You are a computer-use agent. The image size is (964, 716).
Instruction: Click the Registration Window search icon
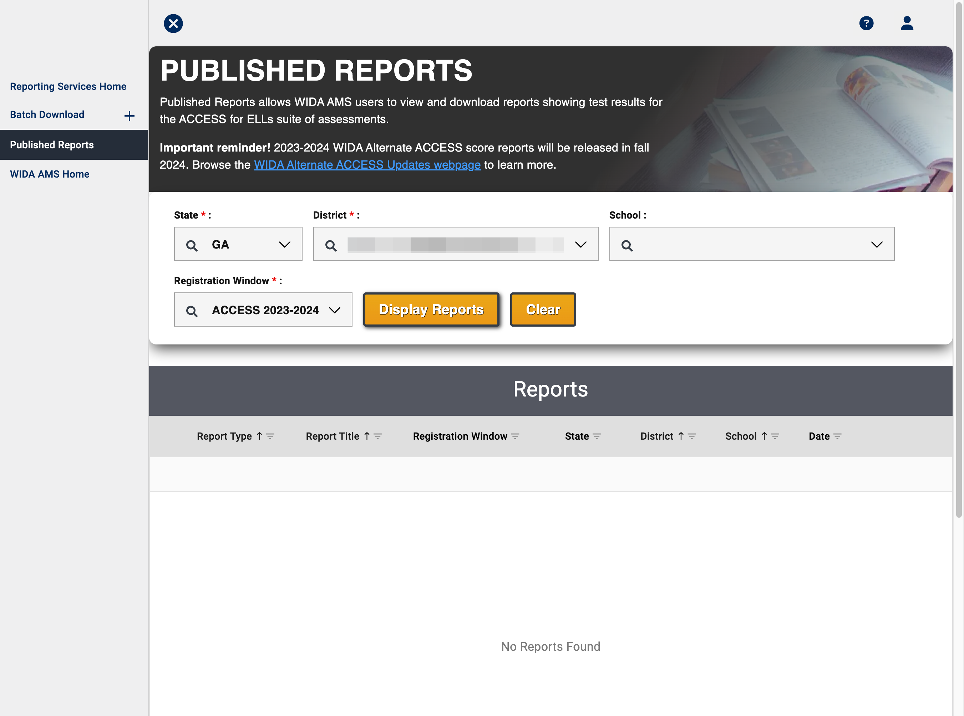(192, 311)
